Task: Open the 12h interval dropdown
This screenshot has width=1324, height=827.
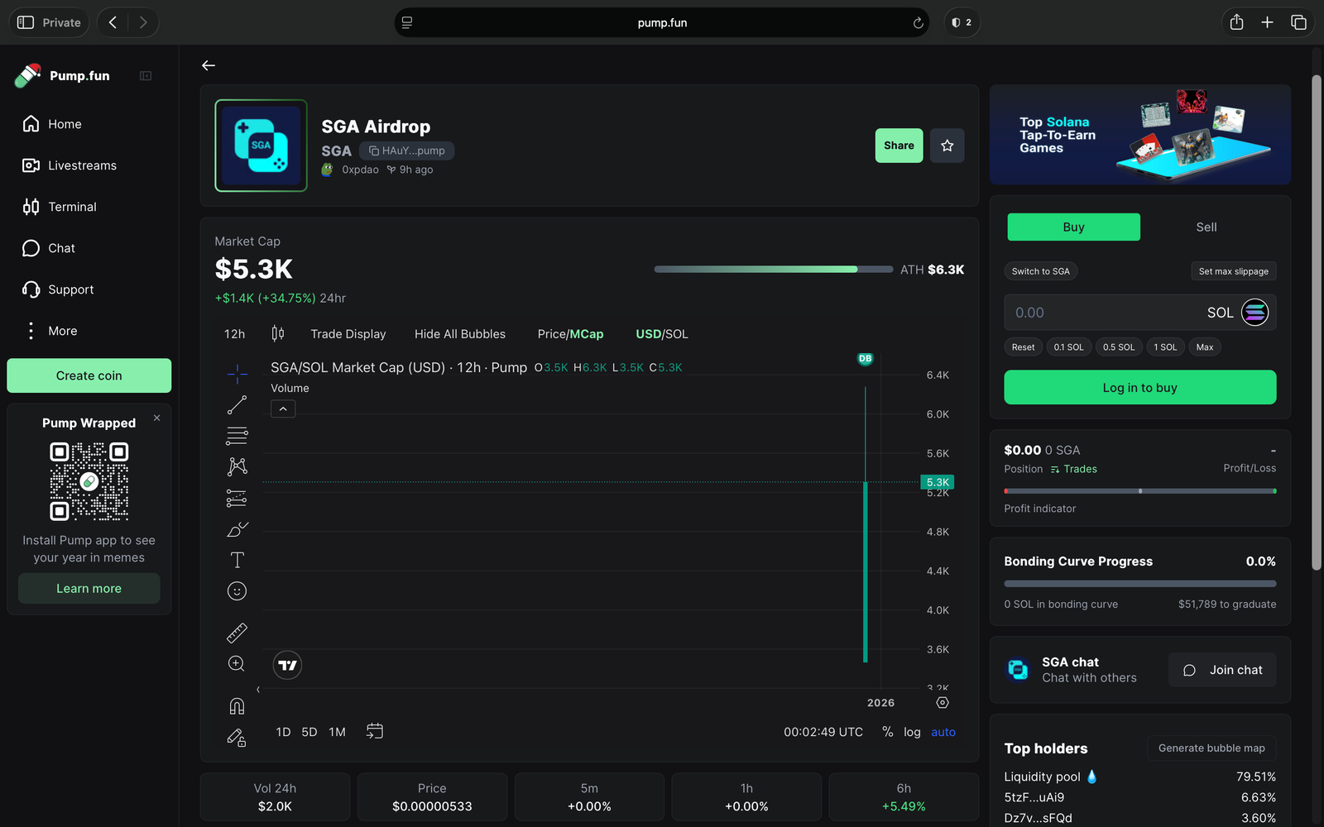Action: click(234, 334)
